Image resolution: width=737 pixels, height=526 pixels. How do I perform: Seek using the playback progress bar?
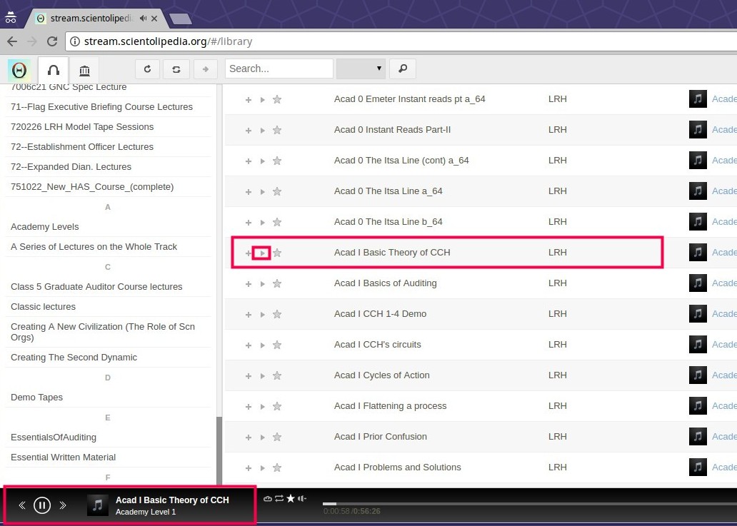click(x=528, y=500)
